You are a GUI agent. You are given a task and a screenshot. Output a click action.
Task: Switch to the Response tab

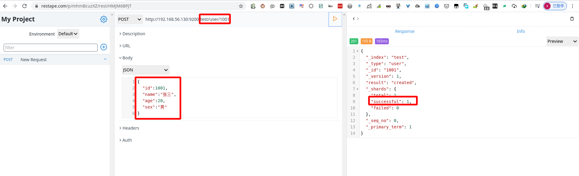coord(405,31)
